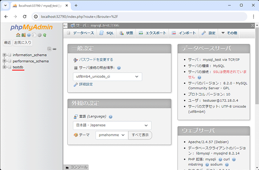Open the SQL tab
Image resolution: width=259 pixels, height=170 pixels.
pyautogui.click(x=106, y=33)
